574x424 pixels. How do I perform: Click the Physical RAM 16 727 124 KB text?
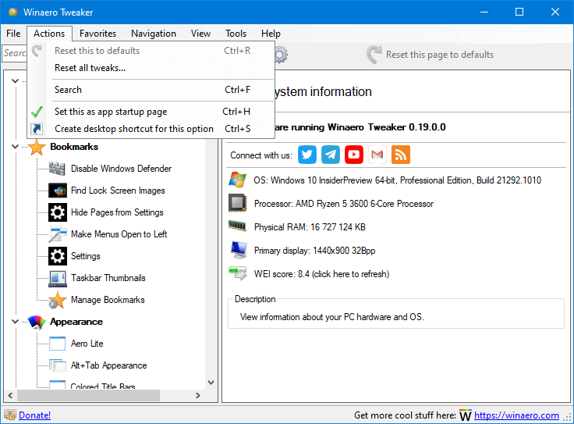(310, 227)
